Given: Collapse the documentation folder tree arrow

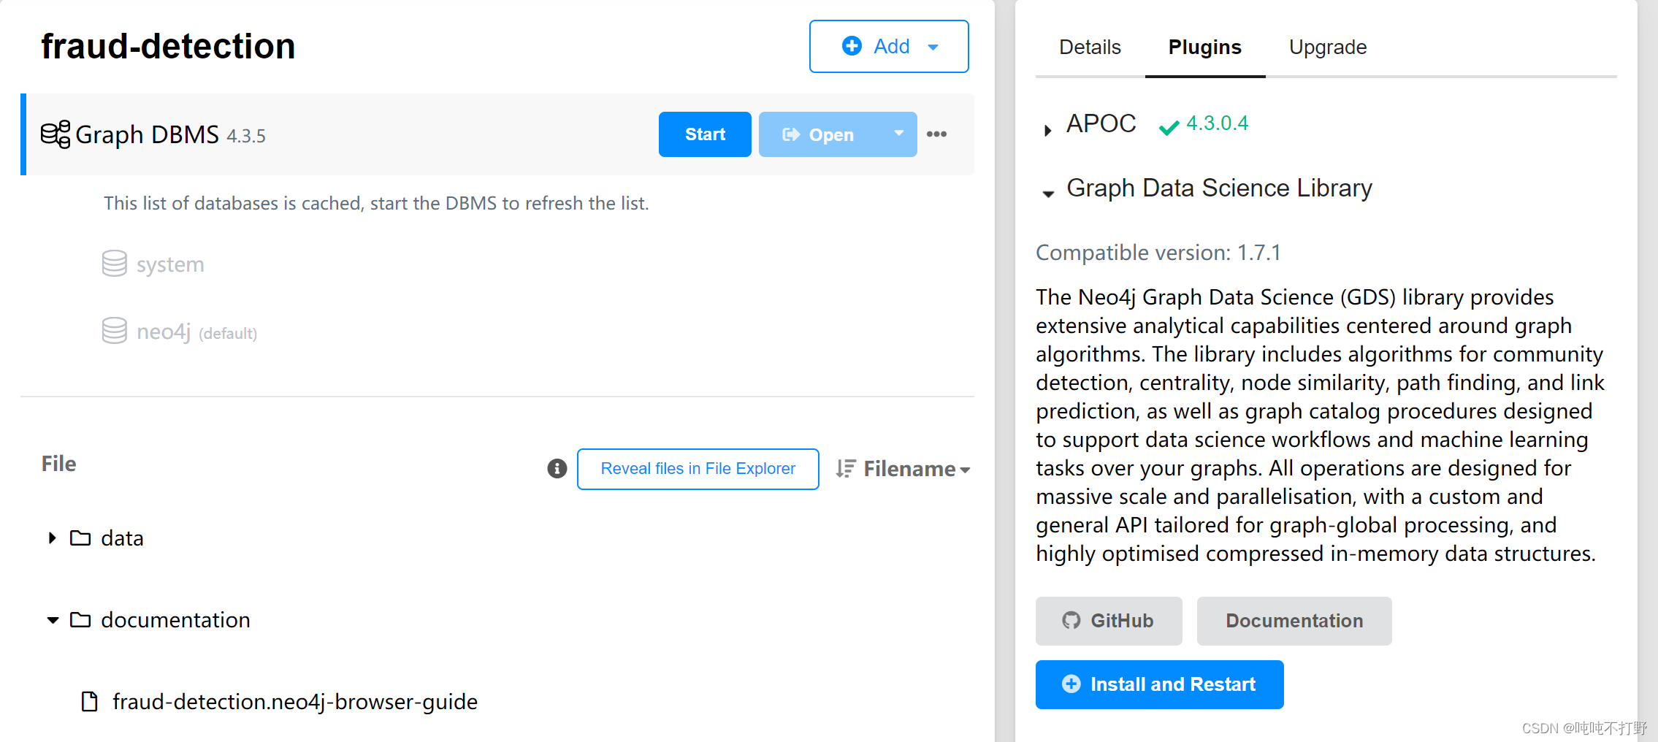Looking at the screenshot, I should (x=53, y=620).
